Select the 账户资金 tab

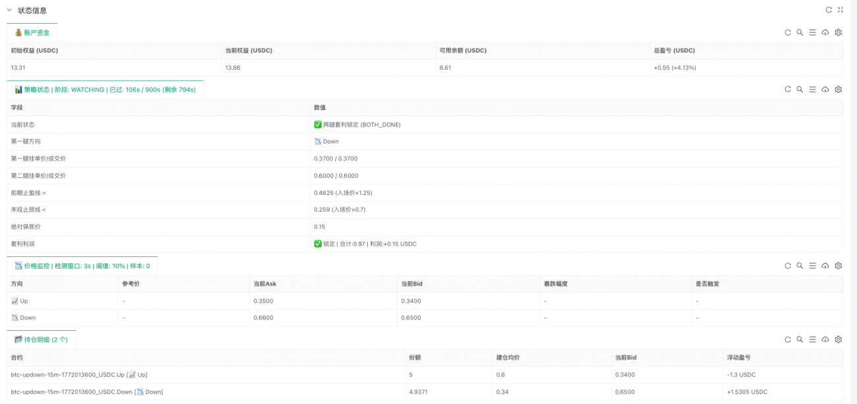click(x=32, y=32)
